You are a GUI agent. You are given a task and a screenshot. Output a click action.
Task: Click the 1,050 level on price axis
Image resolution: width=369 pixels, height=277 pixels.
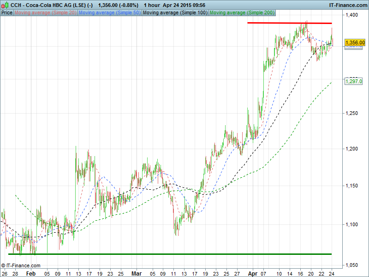click(353, 265)
